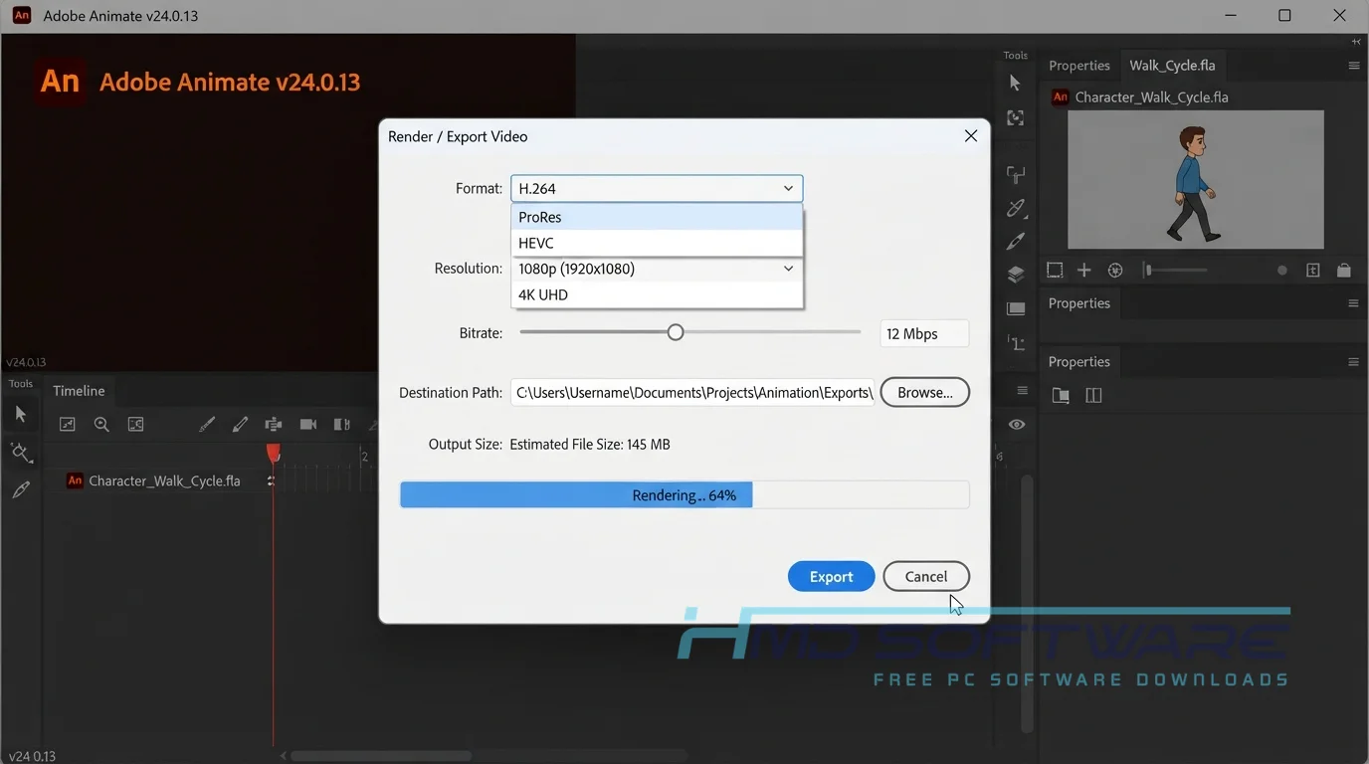Click the vertical scrollbar right of the timeline
The height and width of the screenshot is (764, 1369).
pyautogui.click(x=1028, y=604)
